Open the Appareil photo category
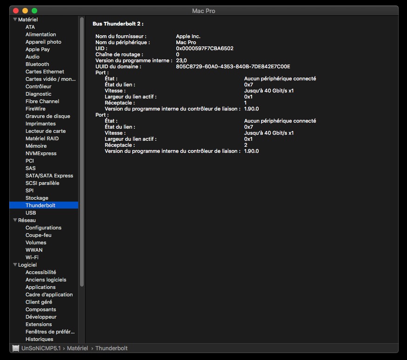The width and height of the screenshot is (407, 360). (x=43, y=42)
